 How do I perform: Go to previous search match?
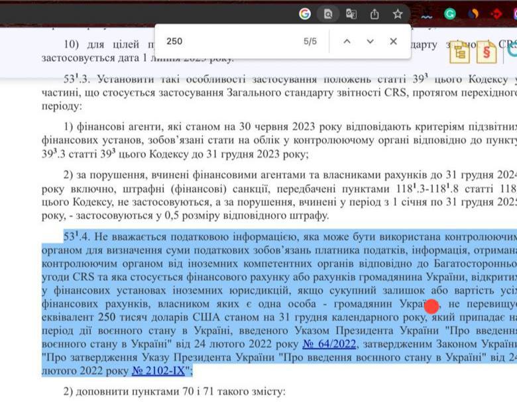click(x=347, y=41)
